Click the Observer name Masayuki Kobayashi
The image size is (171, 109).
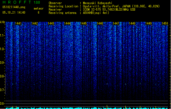coord(98,3)
